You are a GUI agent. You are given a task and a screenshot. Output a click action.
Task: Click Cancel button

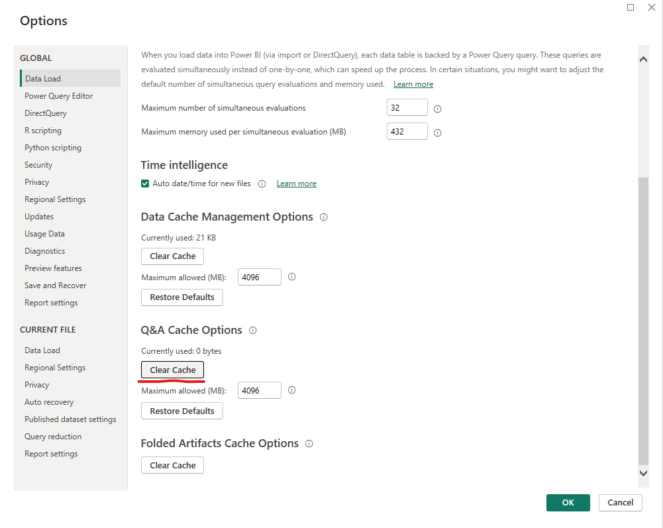point(621,503)
